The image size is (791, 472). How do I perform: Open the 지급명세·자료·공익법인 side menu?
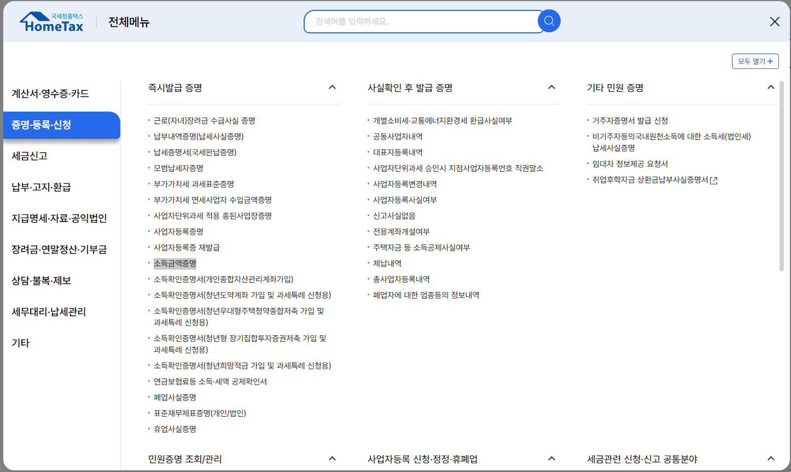(59, 218)
